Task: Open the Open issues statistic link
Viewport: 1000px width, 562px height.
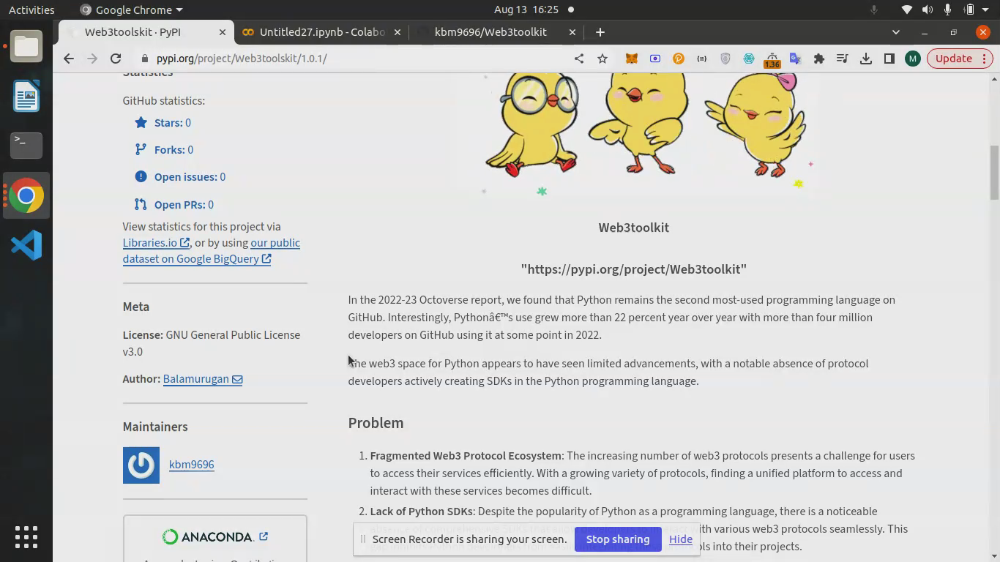Action: (x=190, y=177)
